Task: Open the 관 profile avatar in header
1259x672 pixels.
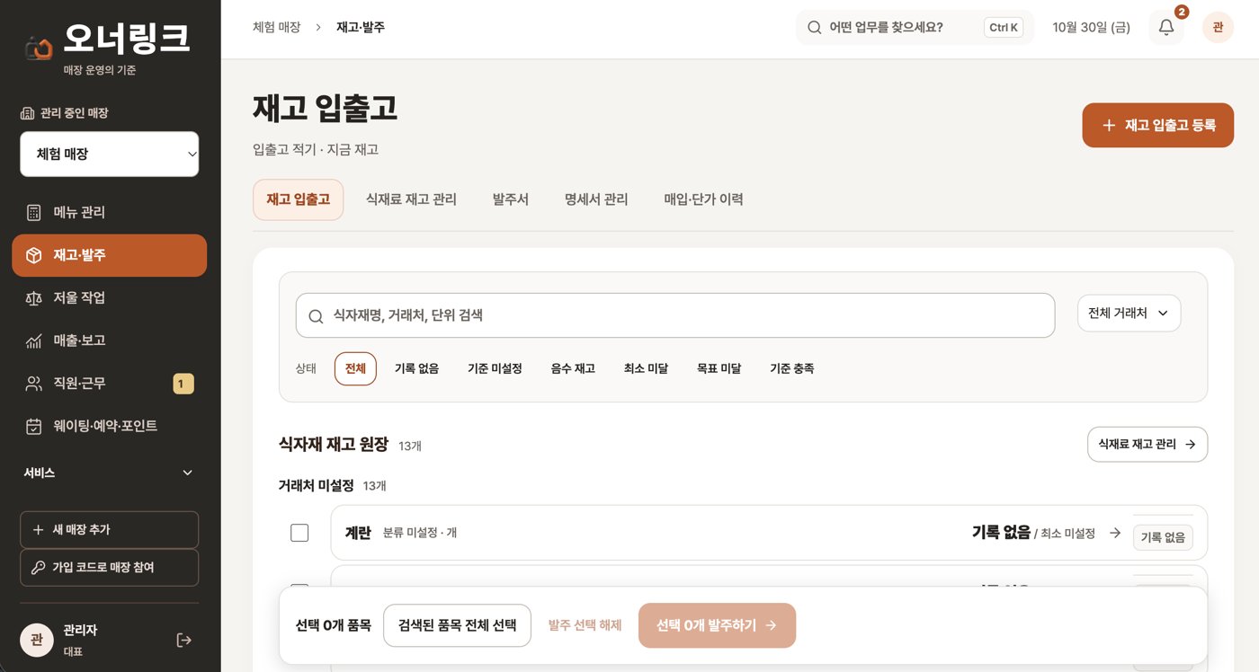Action: tap(1218, 27)
